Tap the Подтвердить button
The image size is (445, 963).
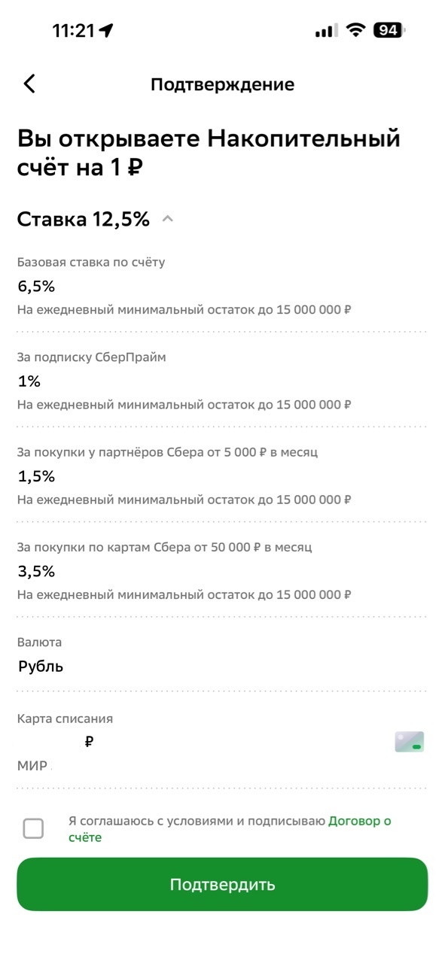point(222,884)
